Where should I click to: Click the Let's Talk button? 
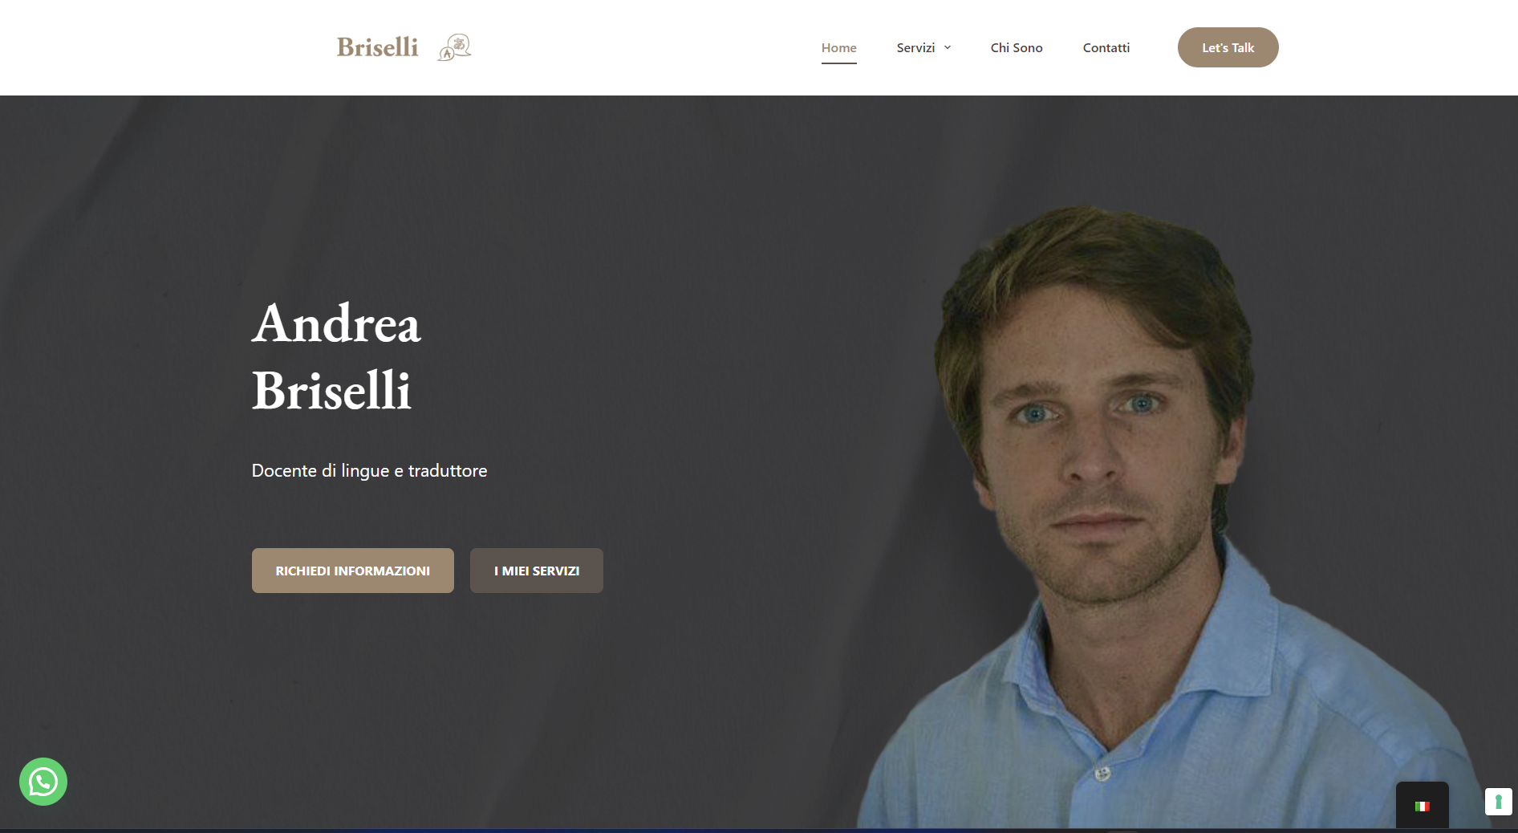[1228, 47]
